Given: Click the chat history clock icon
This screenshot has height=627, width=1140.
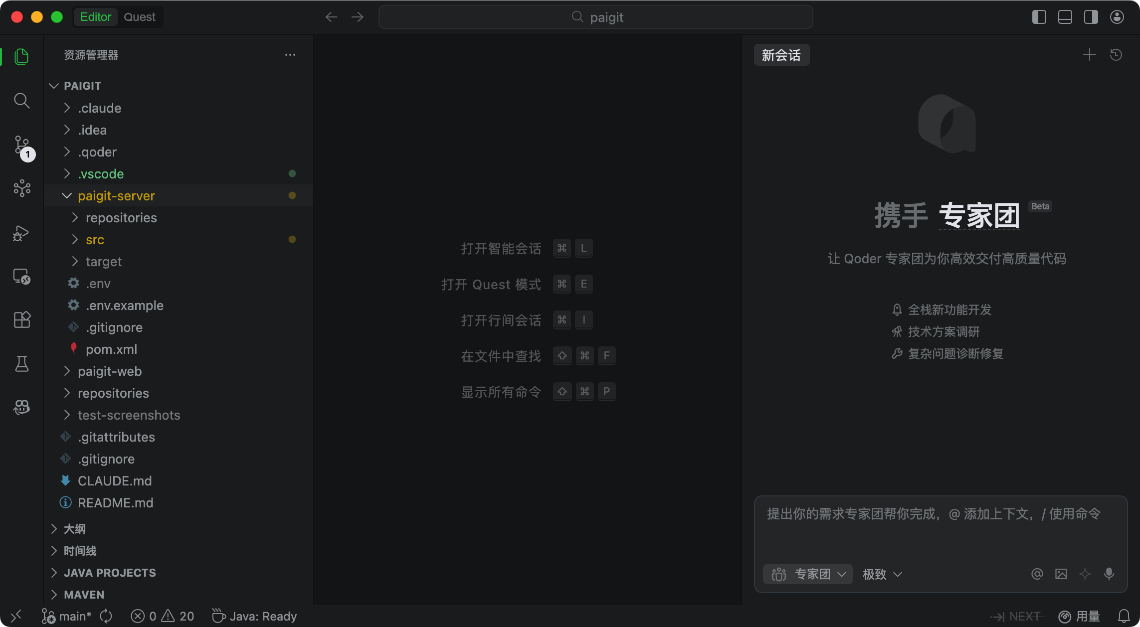Looking at the screenshot, I should click(1116, 55).
